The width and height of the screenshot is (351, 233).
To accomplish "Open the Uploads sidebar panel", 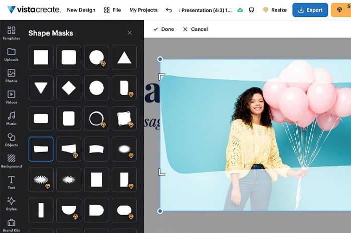I will (x=11, y=54).
